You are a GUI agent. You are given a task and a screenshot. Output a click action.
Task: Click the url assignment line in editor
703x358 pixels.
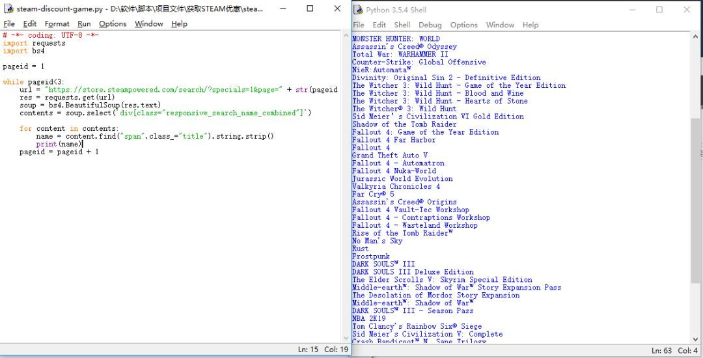pos(178,90)
